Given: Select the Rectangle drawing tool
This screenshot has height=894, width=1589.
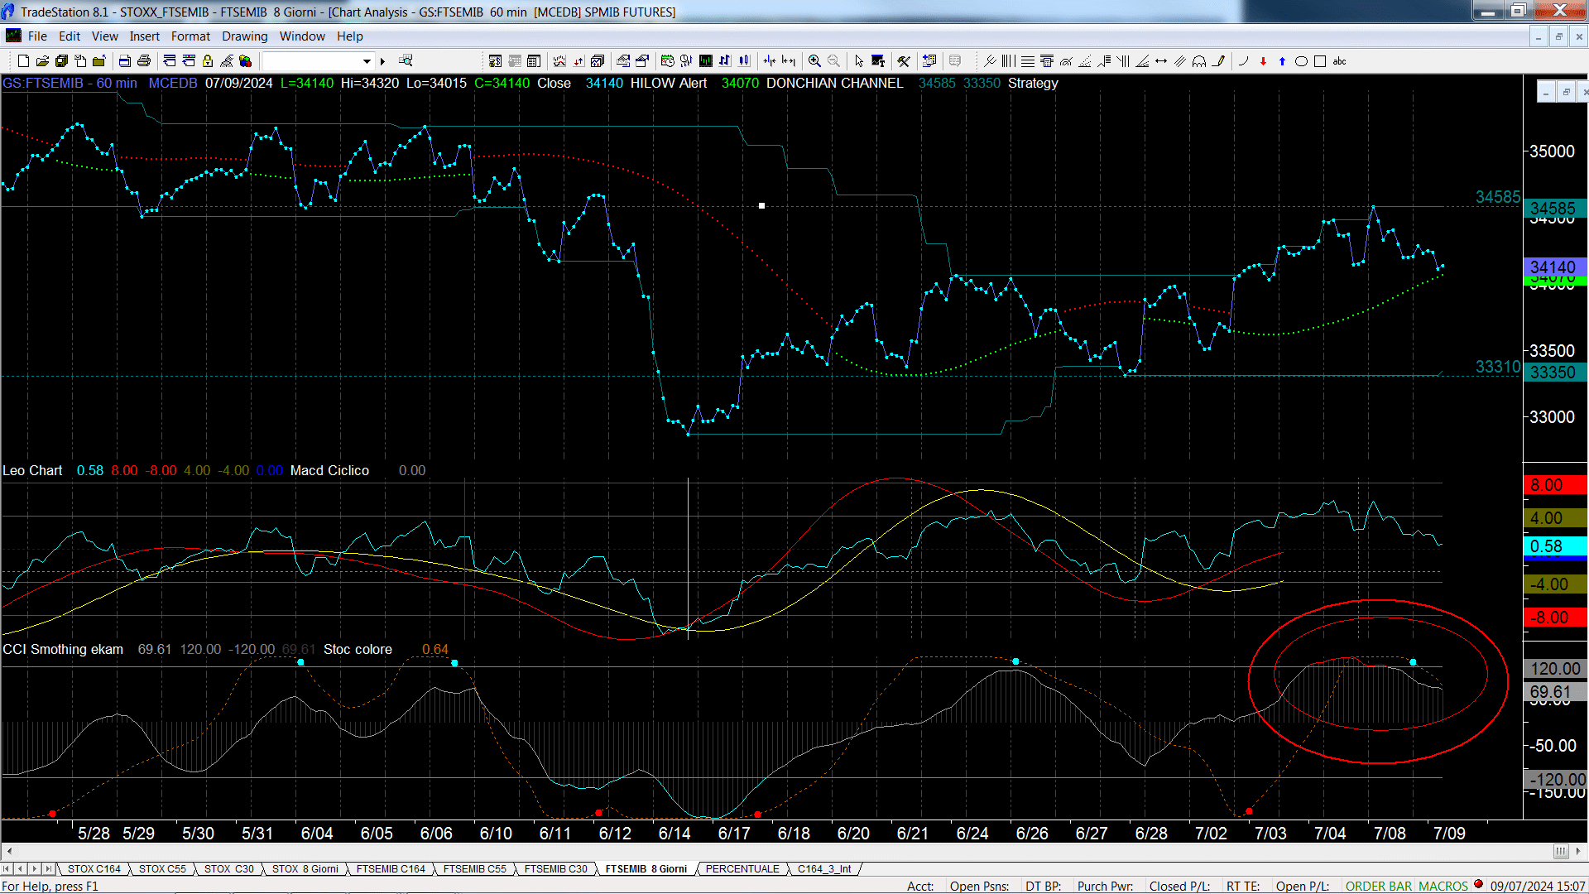Looking at the screenshot, I should pyautogui.click(x=1320, y=61).
